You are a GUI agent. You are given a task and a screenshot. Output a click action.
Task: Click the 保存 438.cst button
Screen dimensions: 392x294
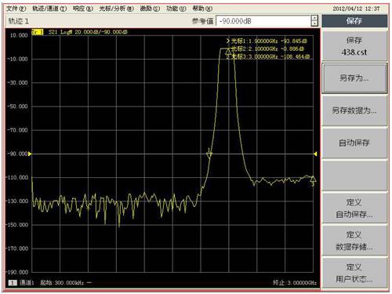tap(354, 46)
